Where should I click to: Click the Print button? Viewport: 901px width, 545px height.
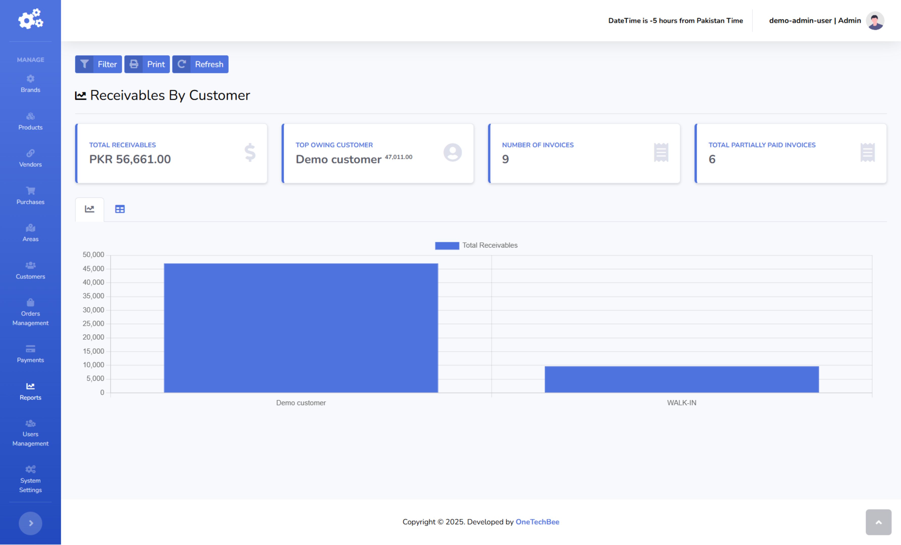(x=147, y=64)
